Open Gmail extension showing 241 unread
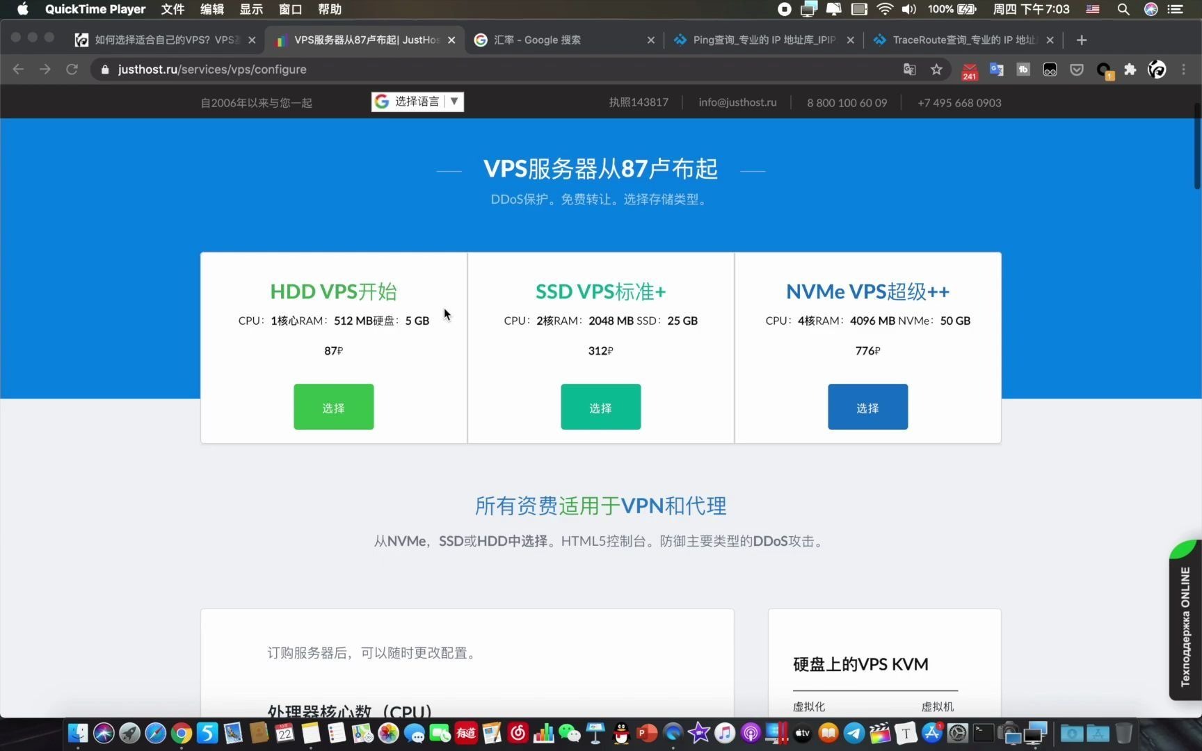The width and height of the screenshot is (1202, 751). (x=969, y=70)
